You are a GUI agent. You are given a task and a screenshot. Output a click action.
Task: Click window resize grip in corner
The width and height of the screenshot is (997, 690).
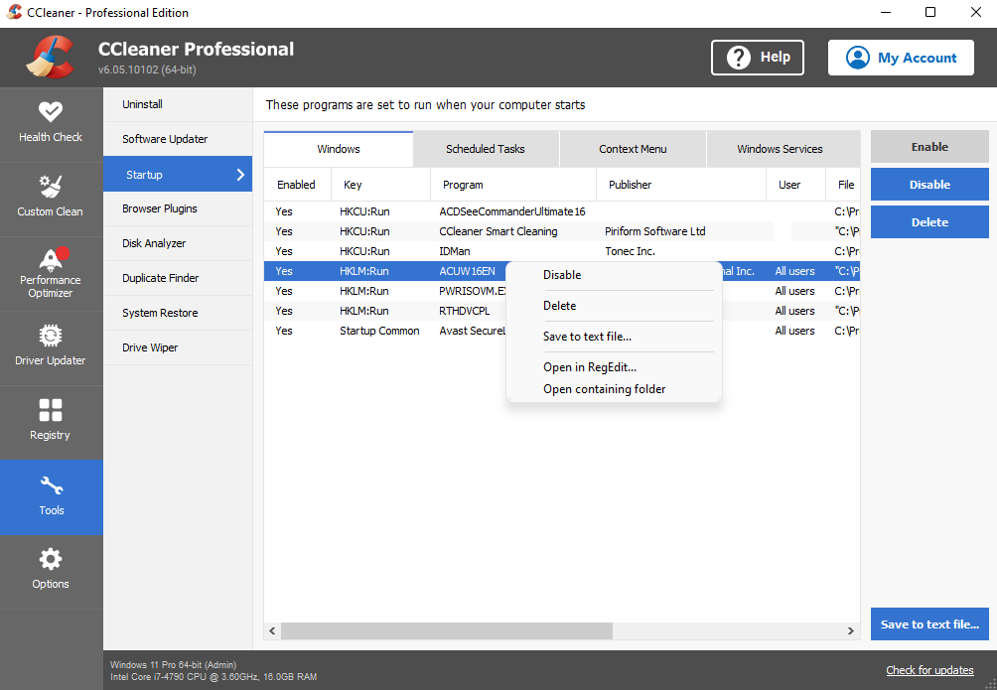[x=989, y=683]
